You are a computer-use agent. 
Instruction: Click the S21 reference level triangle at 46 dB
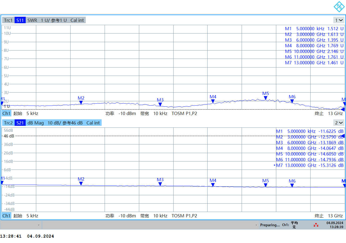pos(343,136)
